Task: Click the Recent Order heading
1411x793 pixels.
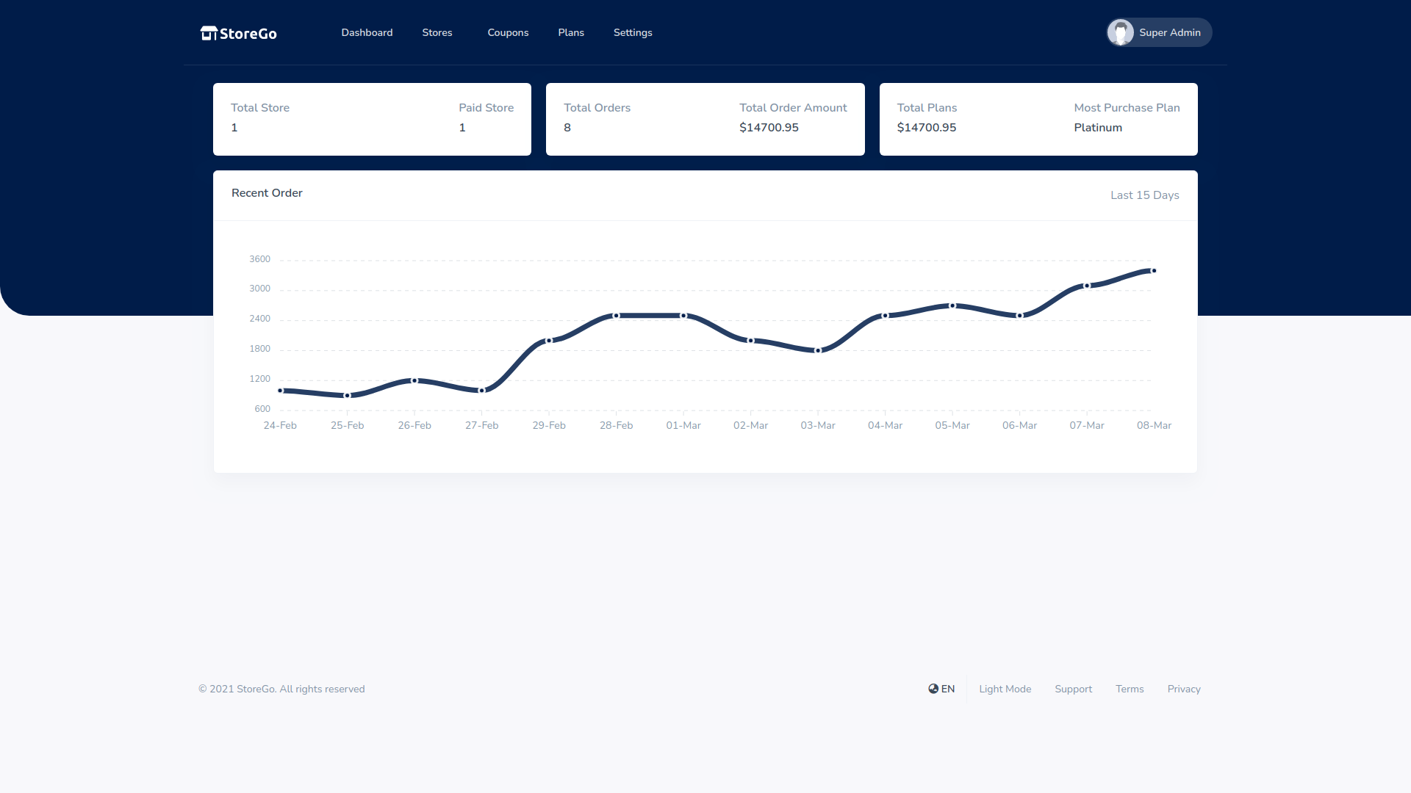Action: 267,193
